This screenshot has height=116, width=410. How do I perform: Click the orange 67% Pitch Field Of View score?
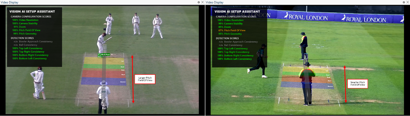click(232, 30)
